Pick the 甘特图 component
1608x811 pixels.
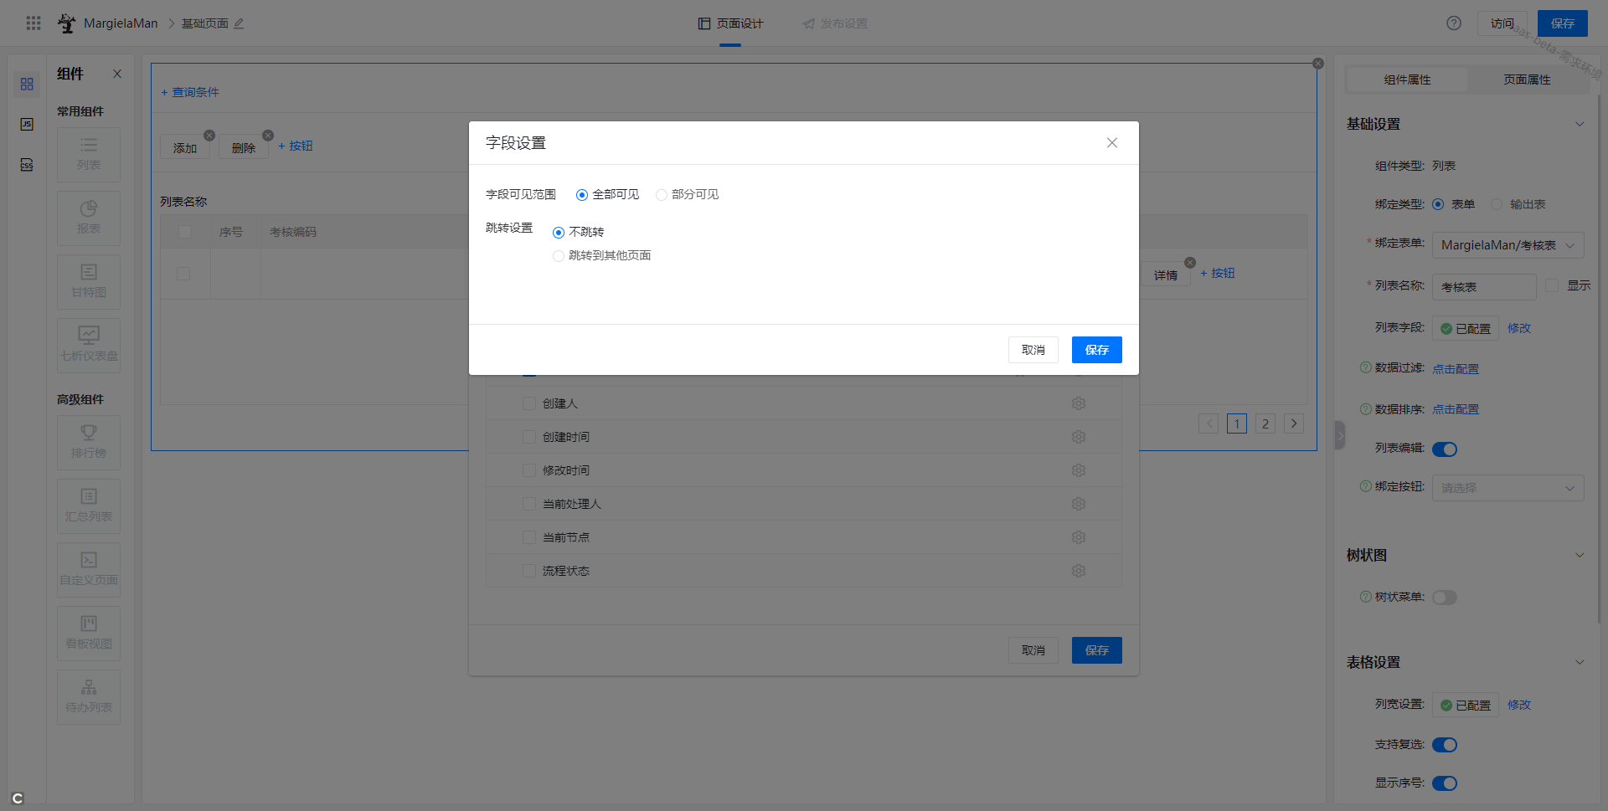[x=89, y=282]
